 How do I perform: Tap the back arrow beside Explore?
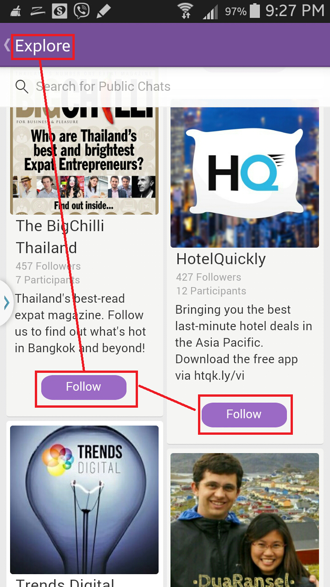[6, 45]
